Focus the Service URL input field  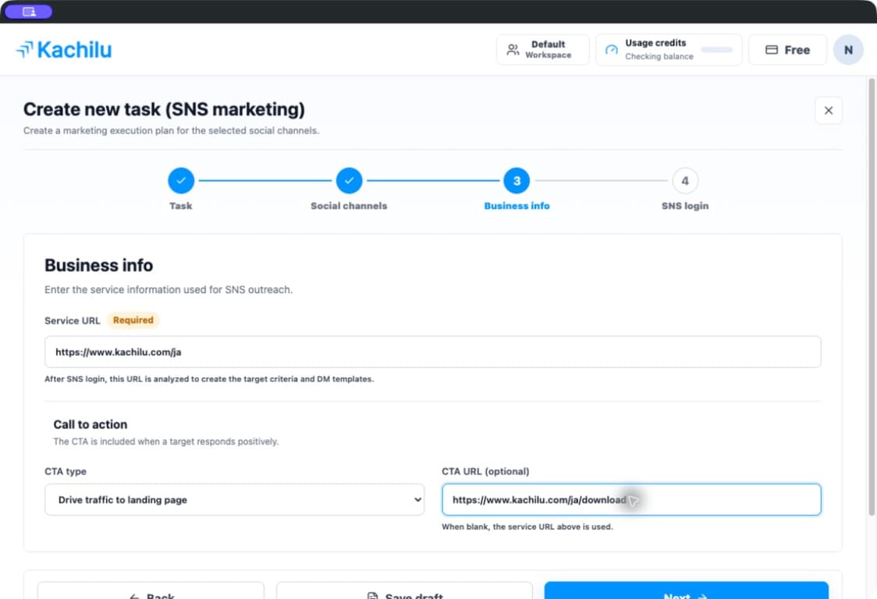432,352
